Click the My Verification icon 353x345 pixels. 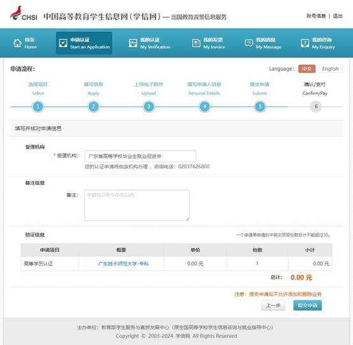coord(133,43)
